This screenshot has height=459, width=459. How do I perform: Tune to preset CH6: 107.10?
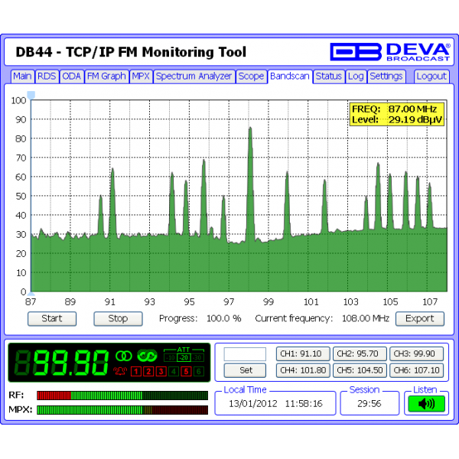coord(416,370)
